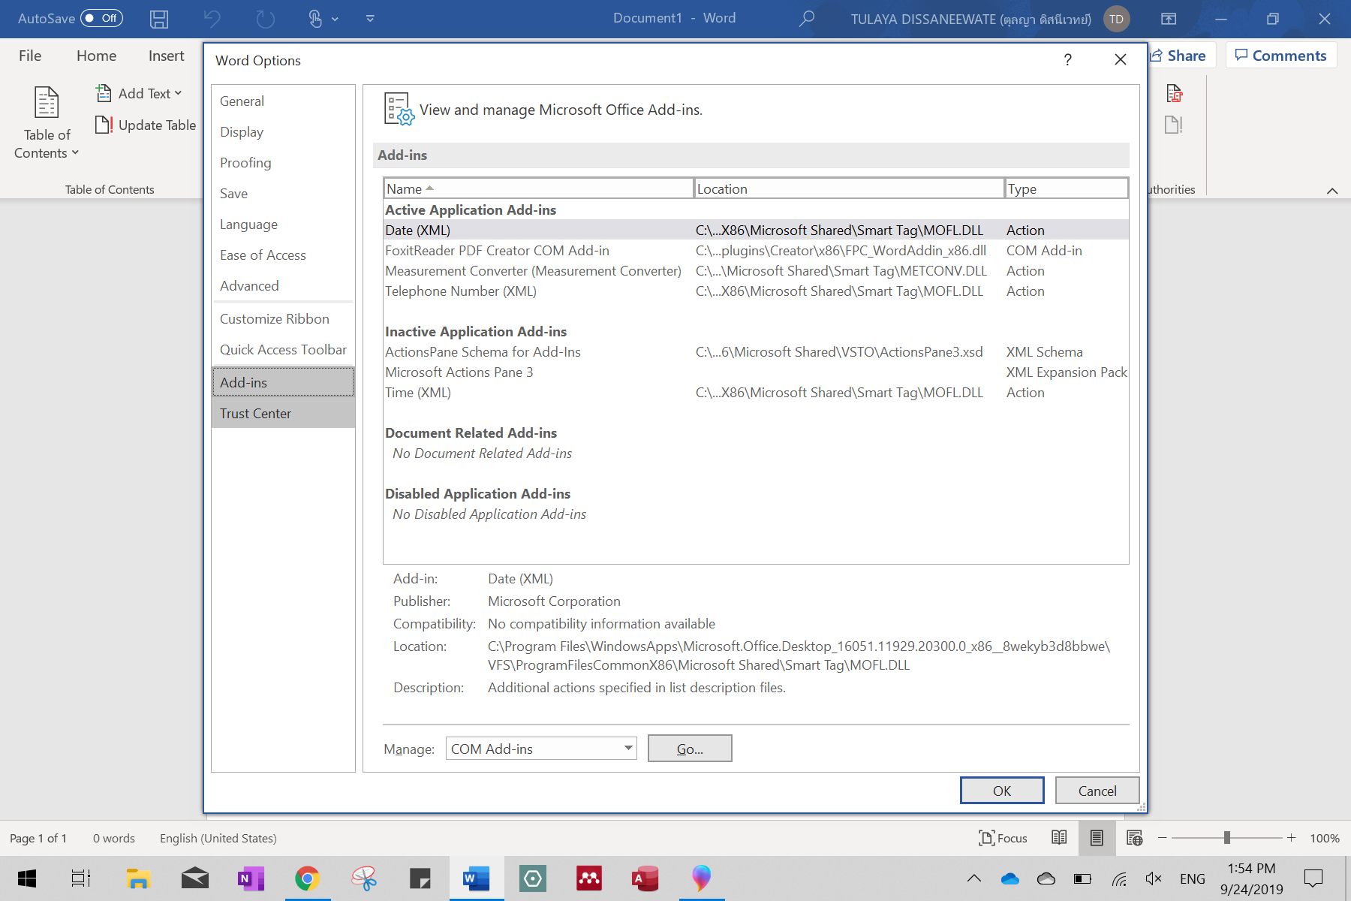This screenshot has height=901, width=1351.
Task: Open the Comments button
Action: coord(1281,56)
